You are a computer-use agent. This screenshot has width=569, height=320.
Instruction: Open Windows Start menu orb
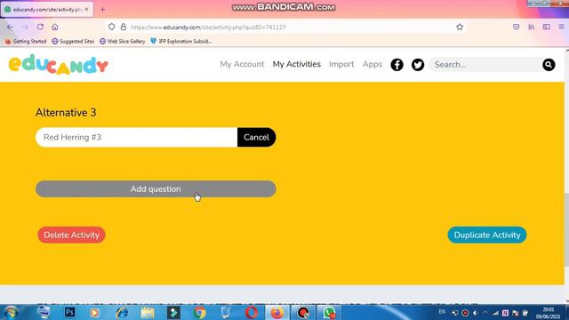tap(11, 312)
